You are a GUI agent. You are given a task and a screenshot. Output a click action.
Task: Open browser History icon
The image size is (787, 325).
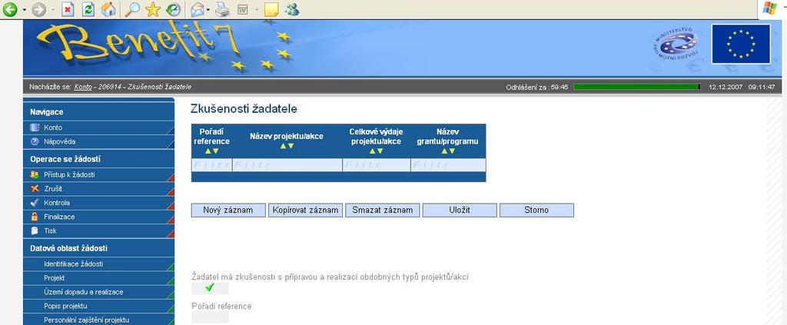(x=173, y=9)
